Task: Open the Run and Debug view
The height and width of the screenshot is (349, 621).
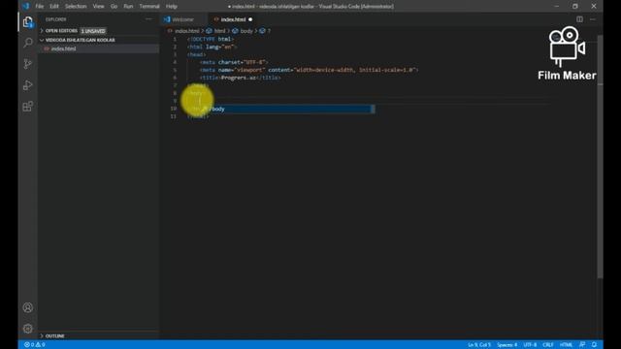Action: coord(28,85)
